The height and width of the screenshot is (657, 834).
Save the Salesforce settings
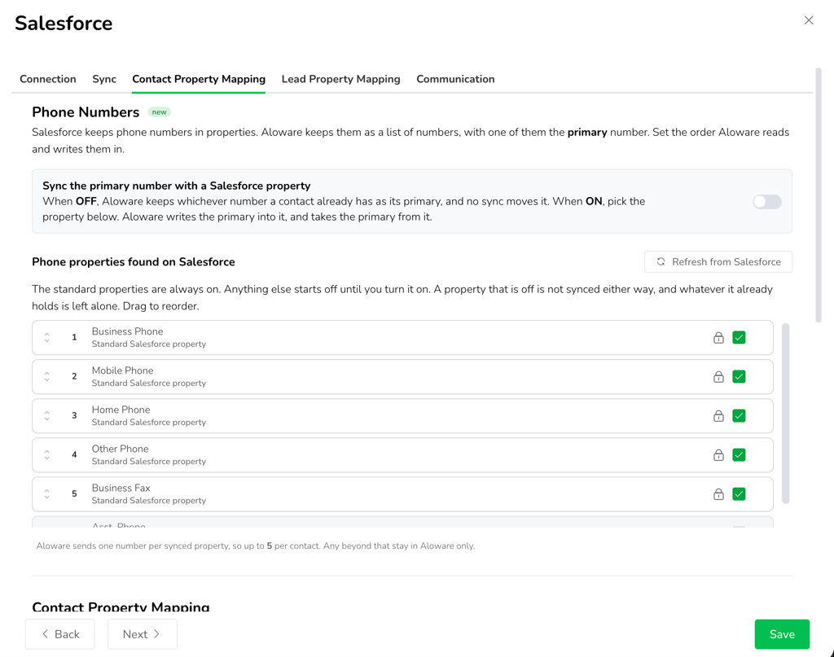click(x=782, y=634)
